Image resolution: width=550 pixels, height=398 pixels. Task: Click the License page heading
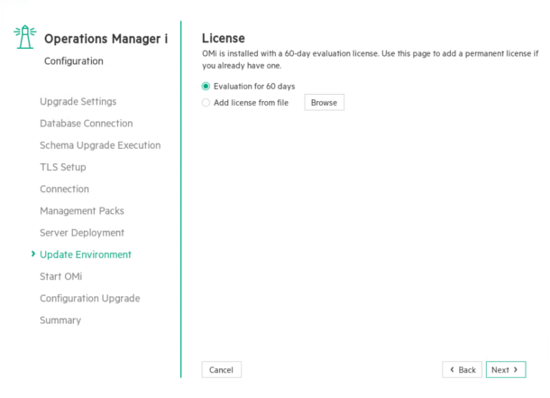[224, 38]
